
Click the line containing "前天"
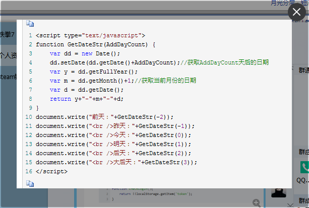click(x=104, y=117)
